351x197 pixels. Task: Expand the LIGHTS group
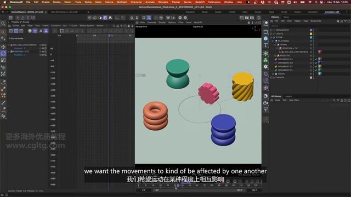pyautogui.click(x=271, y=34)
